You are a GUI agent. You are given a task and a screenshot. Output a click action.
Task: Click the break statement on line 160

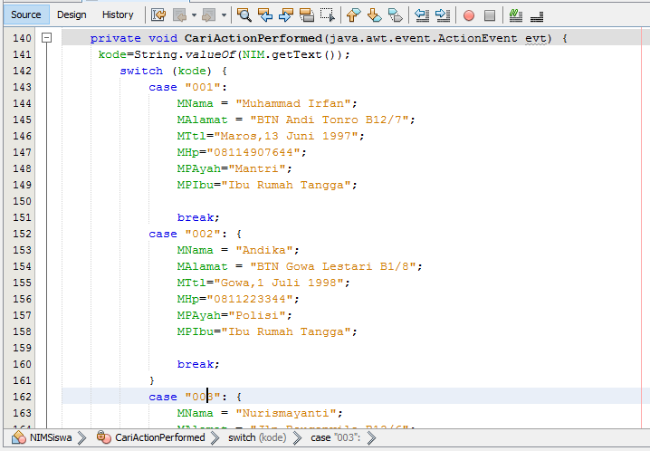coord(198,364)
